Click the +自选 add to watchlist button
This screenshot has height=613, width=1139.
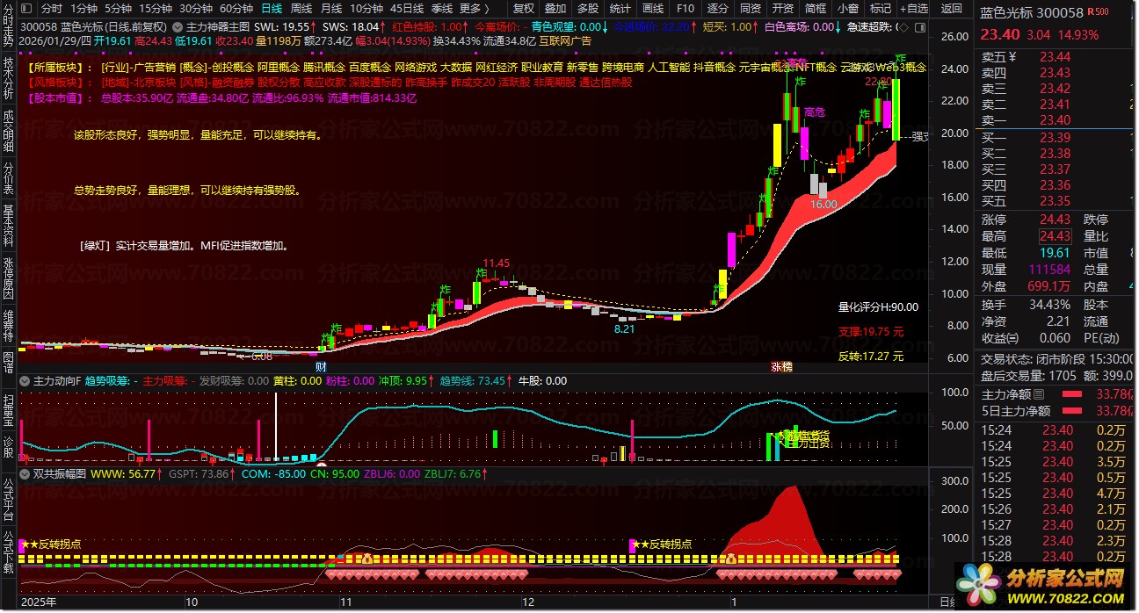913,8
